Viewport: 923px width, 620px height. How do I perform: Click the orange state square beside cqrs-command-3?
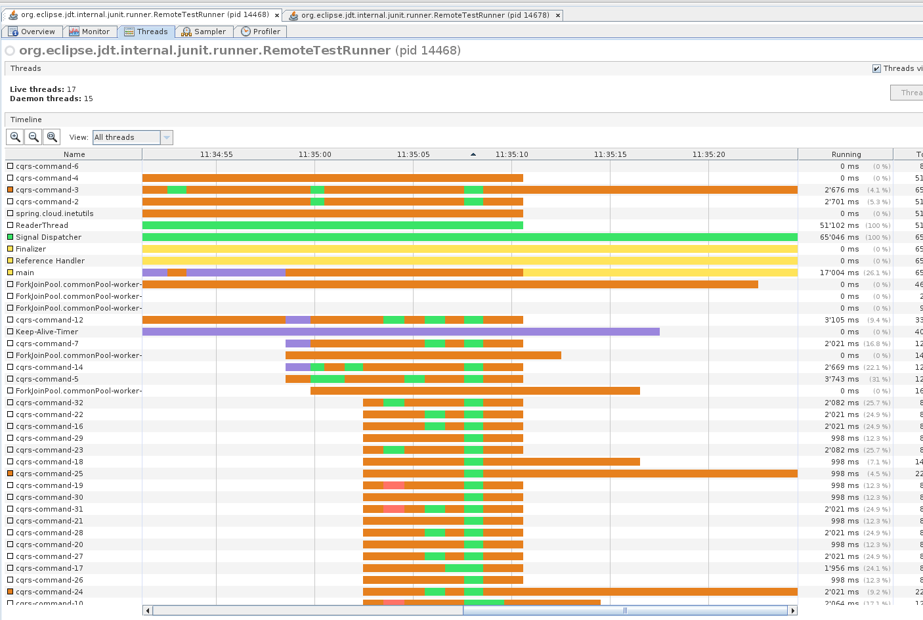tap(9, 190)
